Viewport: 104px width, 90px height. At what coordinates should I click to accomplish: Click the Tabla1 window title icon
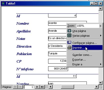(3, 3)
